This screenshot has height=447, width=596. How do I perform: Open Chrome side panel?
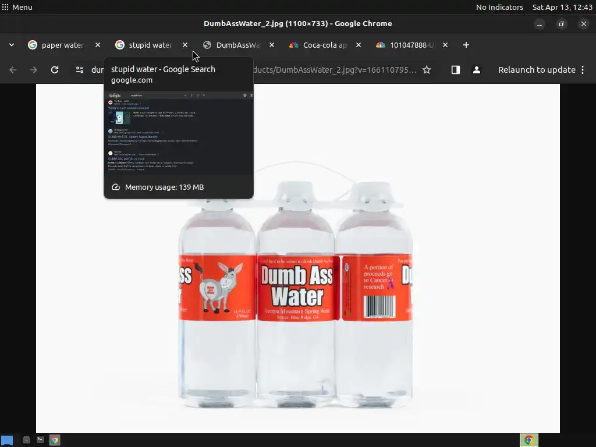pyautogui.click(x=455, y=70)
